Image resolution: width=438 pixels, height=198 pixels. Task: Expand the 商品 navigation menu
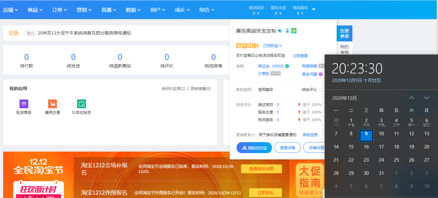(x=35, y=10)
